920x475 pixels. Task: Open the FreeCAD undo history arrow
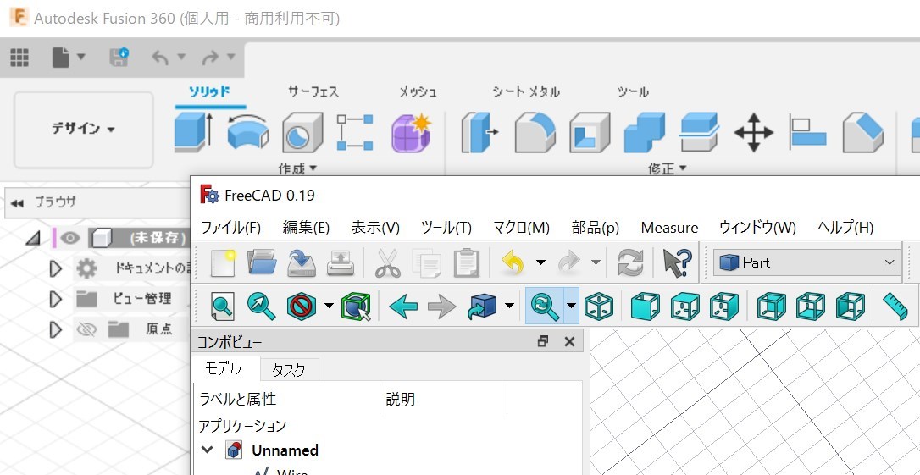tap(541, 262)
